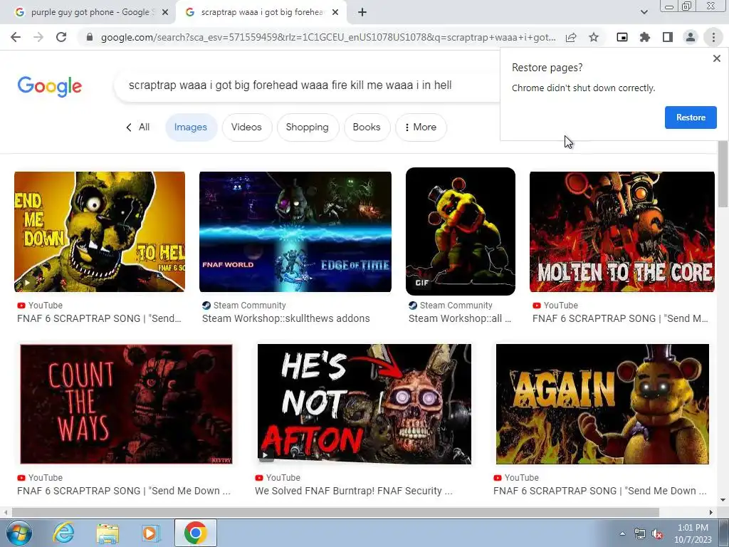Close the 'purple guy got phone' tab

(165, 13)
